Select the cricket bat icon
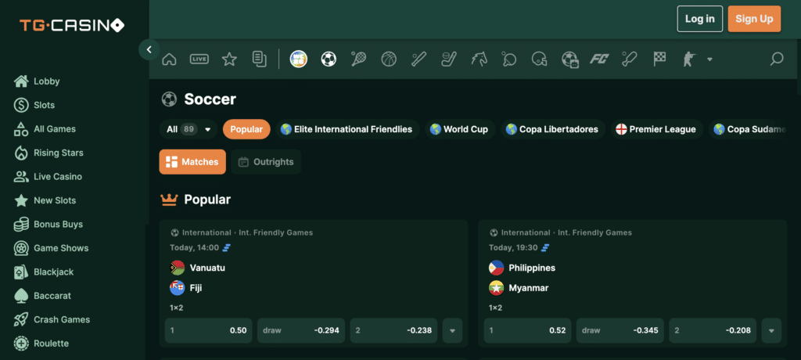Image resolution: width=801 pixels, height=360 pixels. point(630,59)
